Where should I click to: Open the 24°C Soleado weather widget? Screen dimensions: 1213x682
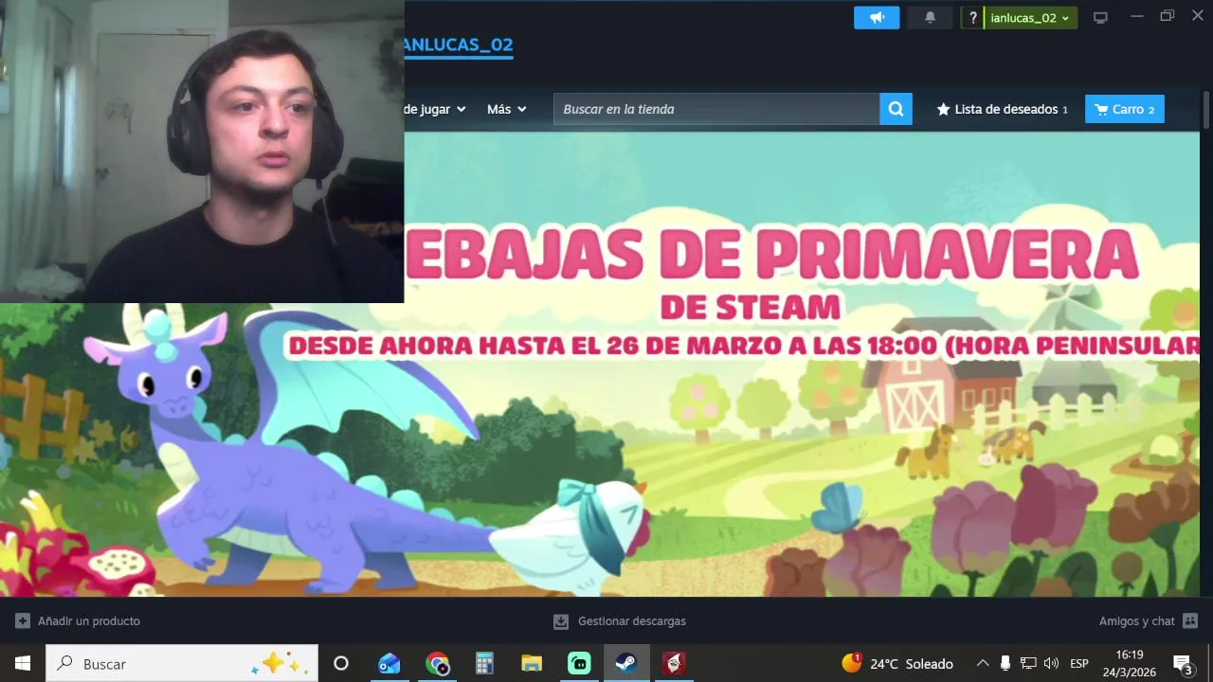coord(897,663)
